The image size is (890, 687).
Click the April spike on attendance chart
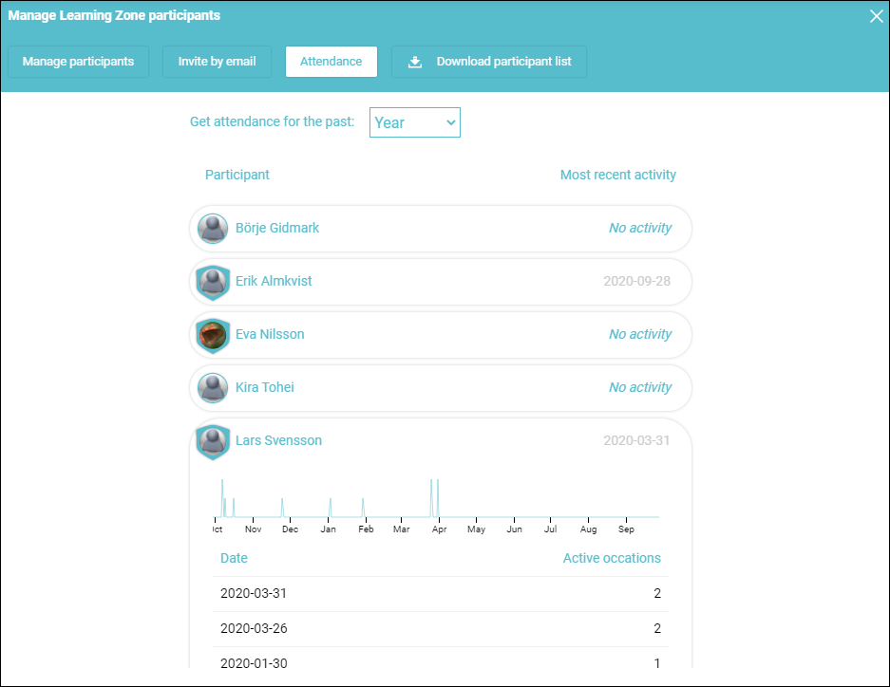point(435,497)
